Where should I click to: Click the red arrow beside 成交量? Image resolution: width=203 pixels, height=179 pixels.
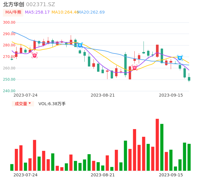[30, 104]
